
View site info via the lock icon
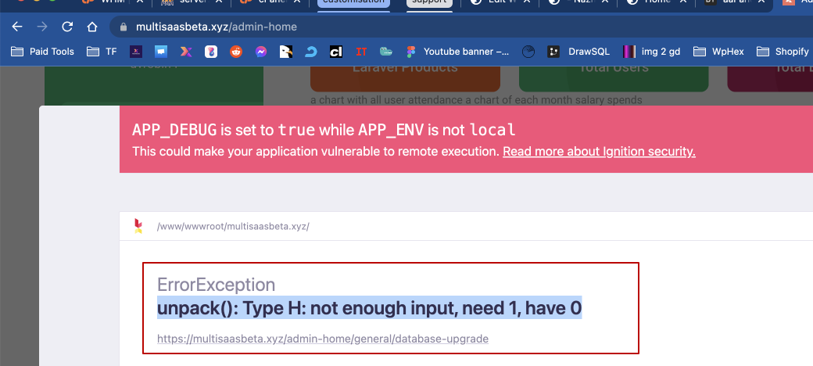pyautogui.click(x=124, y=27)
